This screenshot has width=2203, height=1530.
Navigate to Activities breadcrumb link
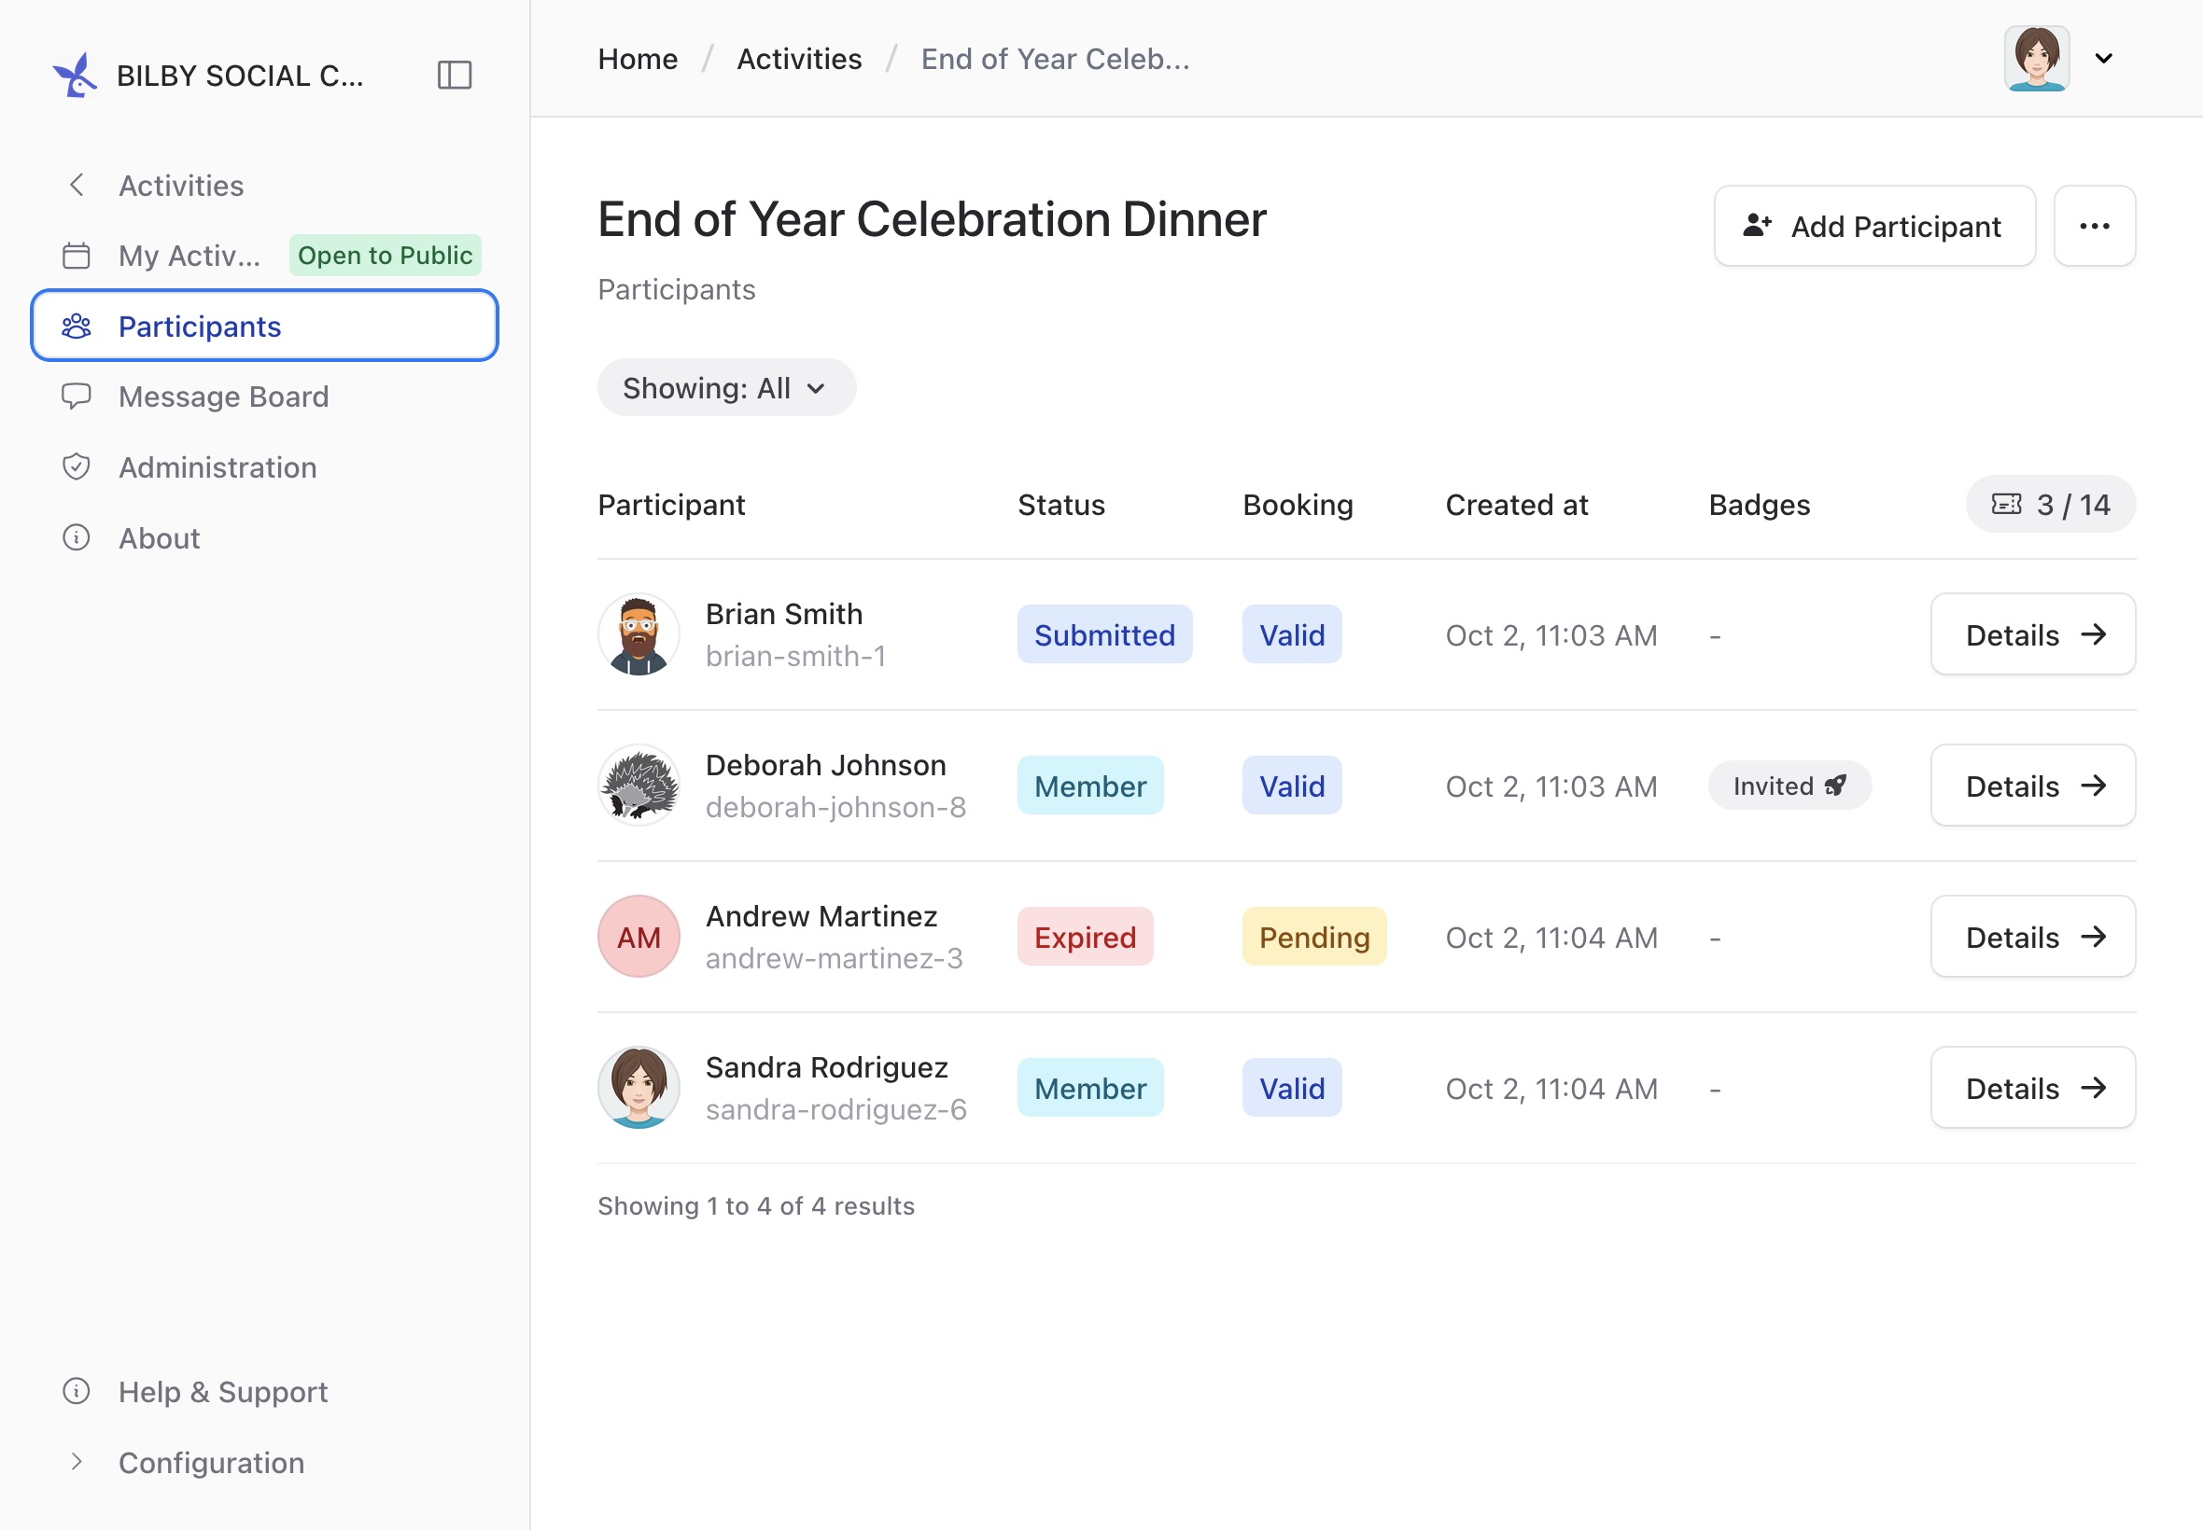pyautogui.click(x=799, y=60)
